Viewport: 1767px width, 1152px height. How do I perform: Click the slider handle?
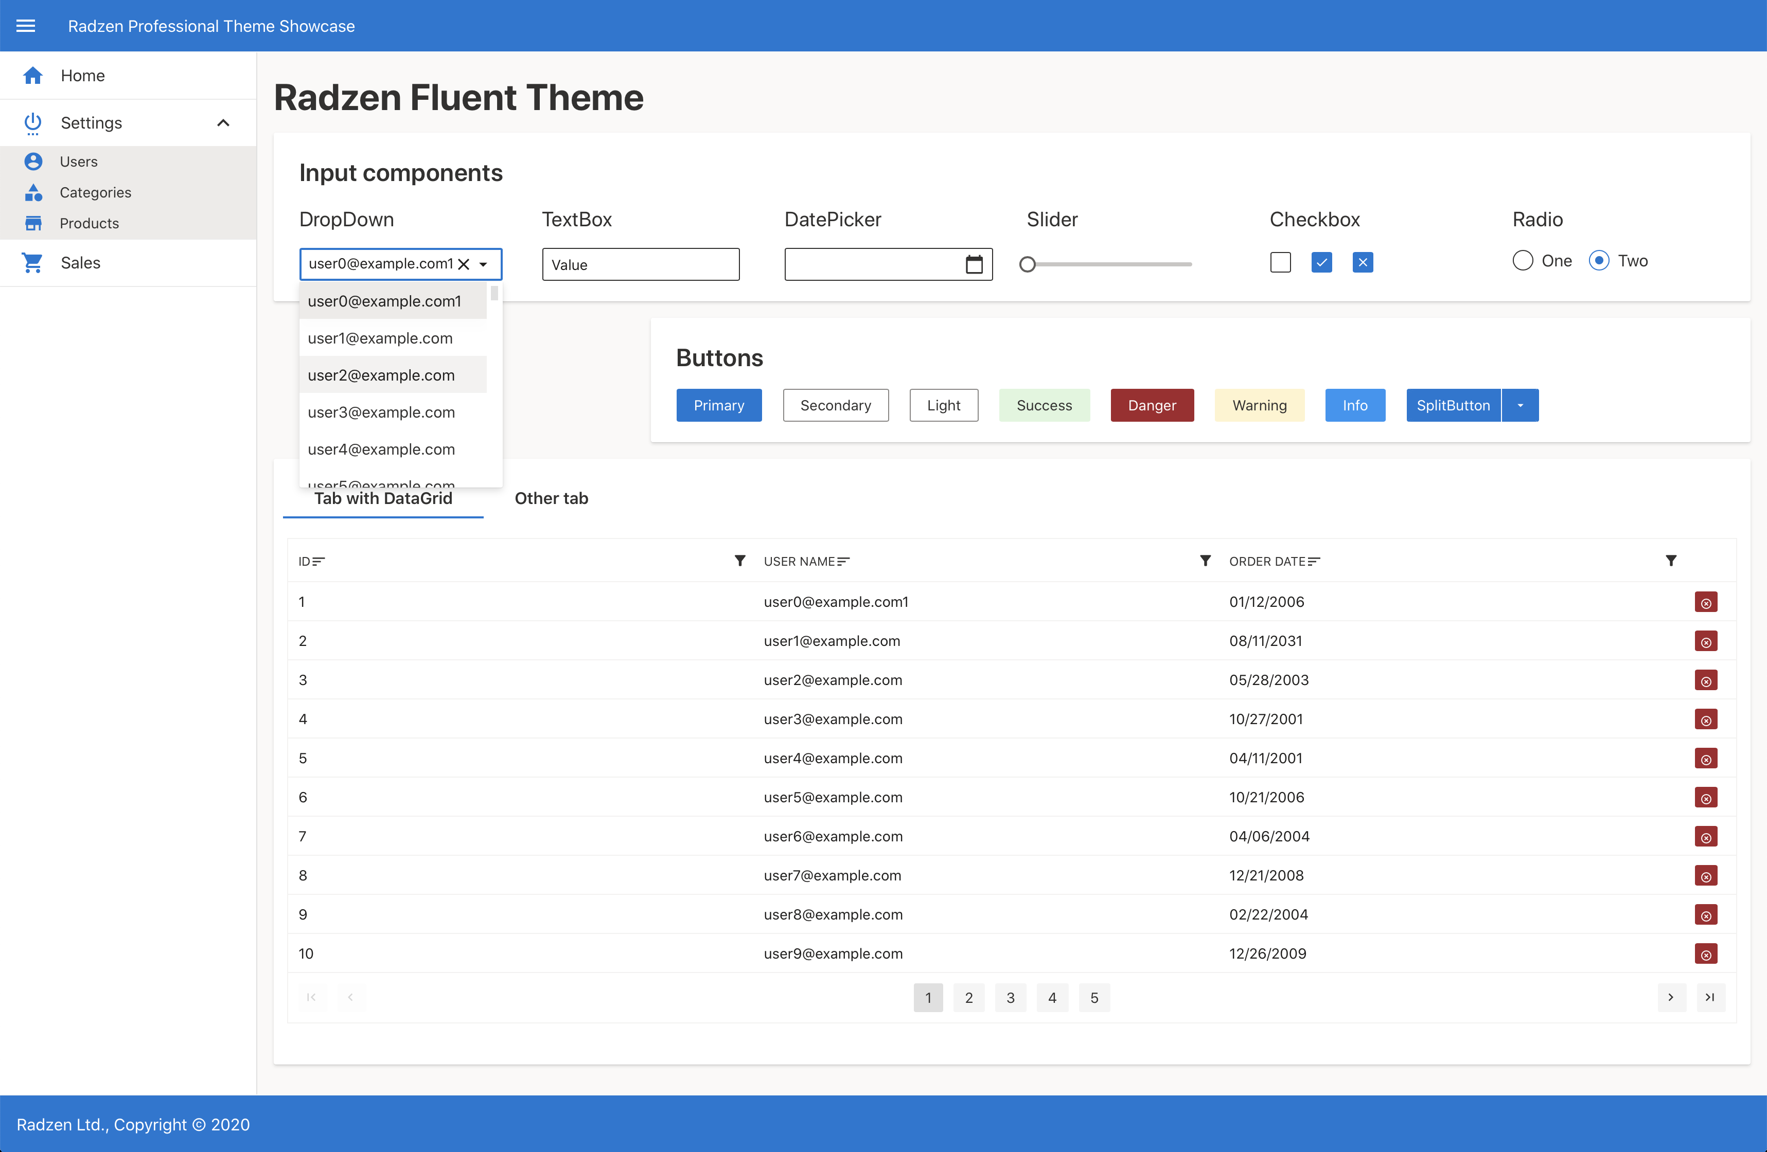(x=1027, y=264)
